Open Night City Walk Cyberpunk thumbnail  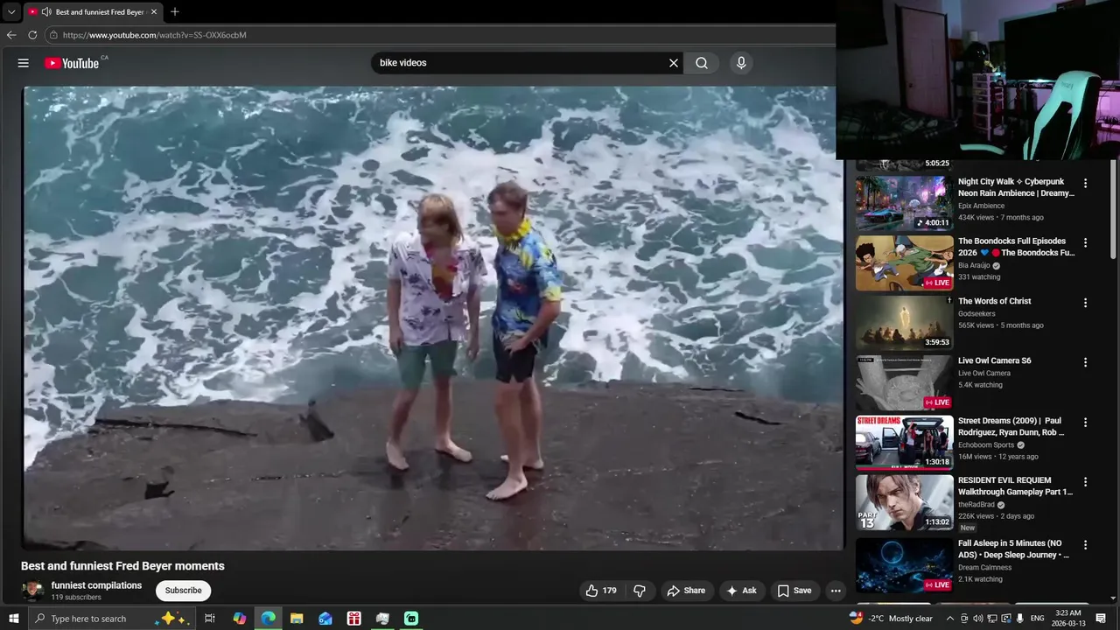[905, 203]
